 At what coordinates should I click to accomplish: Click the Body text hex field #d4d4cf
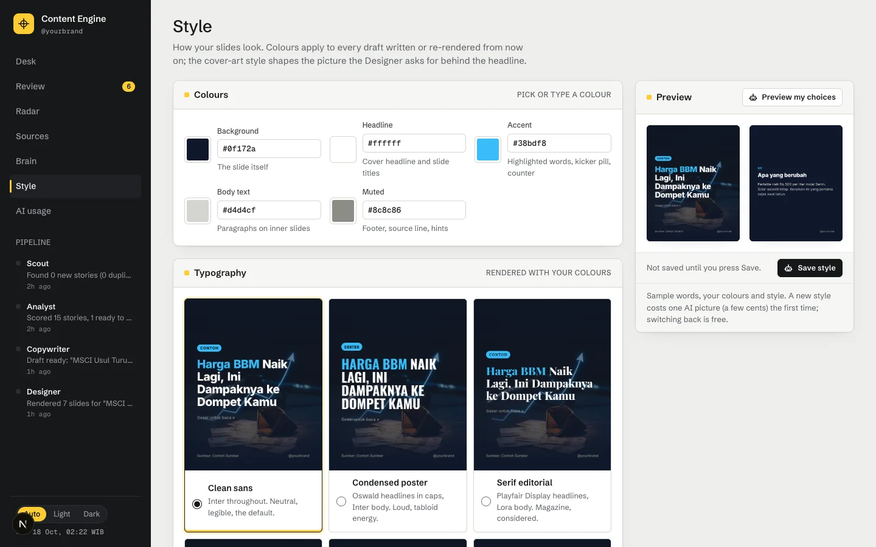269,210
